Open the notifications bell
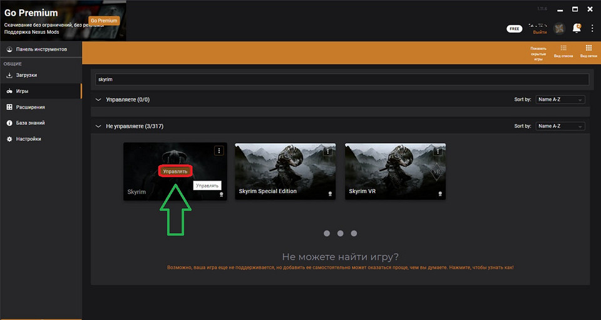 [x=576, y=29]
